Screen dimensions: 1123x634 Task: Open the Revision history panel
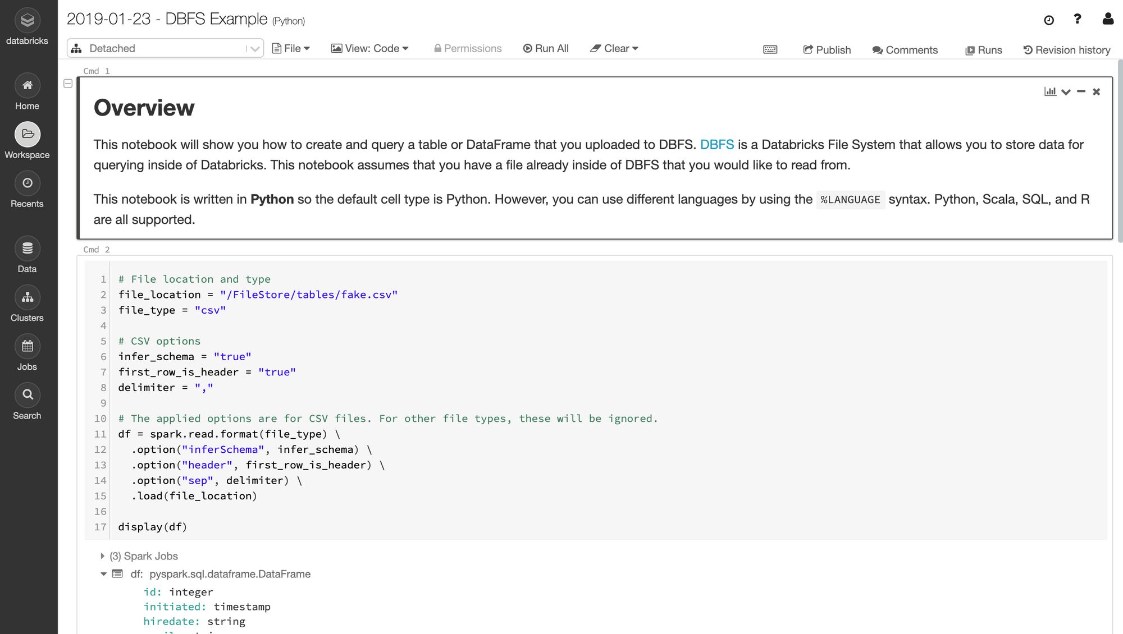pos(1067,49)
